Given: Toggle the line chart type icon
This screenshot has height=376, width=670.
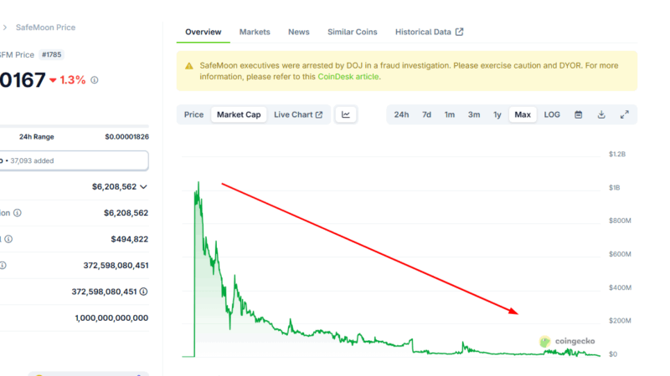Looking at the screenshot, I should click(346, 114).
